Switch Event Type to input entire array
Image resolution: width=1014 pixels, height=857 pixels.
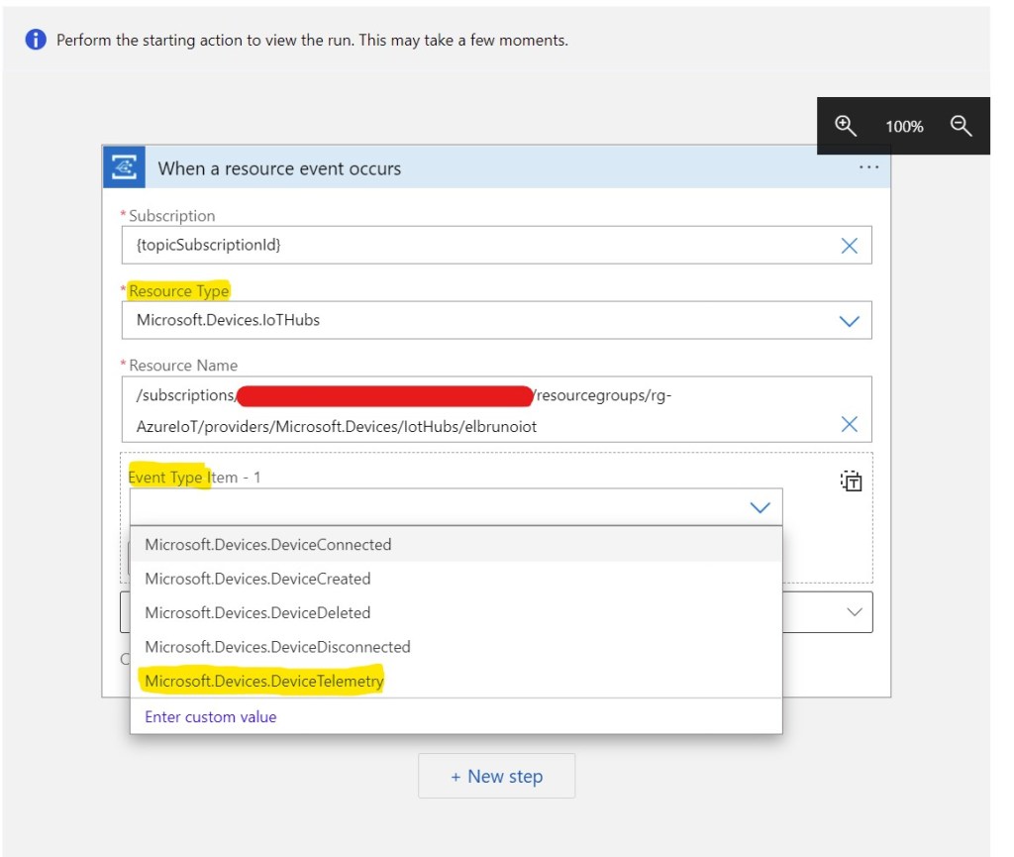[851, 482]
